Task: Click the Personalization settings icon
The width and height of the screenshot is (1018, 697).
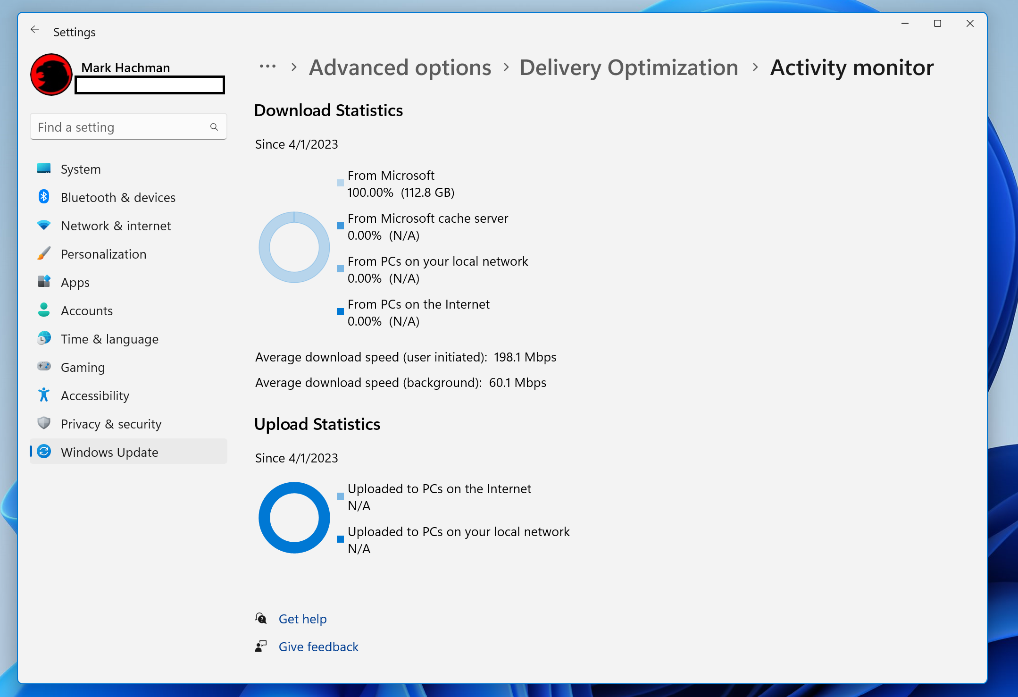Action: point(45,254)
